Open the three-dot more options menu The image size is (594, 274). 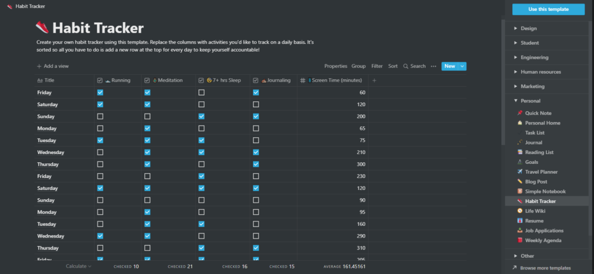click(433, 67)
